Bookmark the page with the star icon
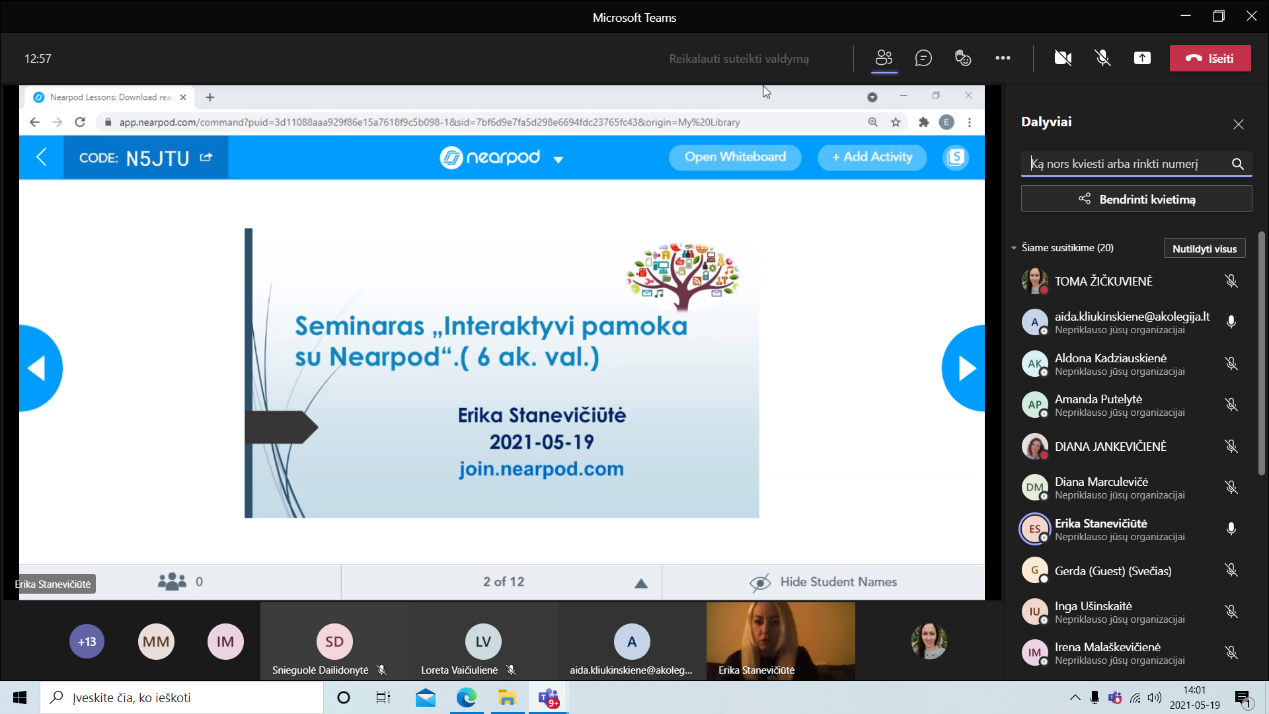This screenshot has height=714, width=1269. [896, 122]
